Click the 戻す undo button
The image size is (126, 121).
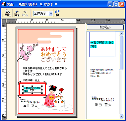pyautogui.click(x=17, y=13)
